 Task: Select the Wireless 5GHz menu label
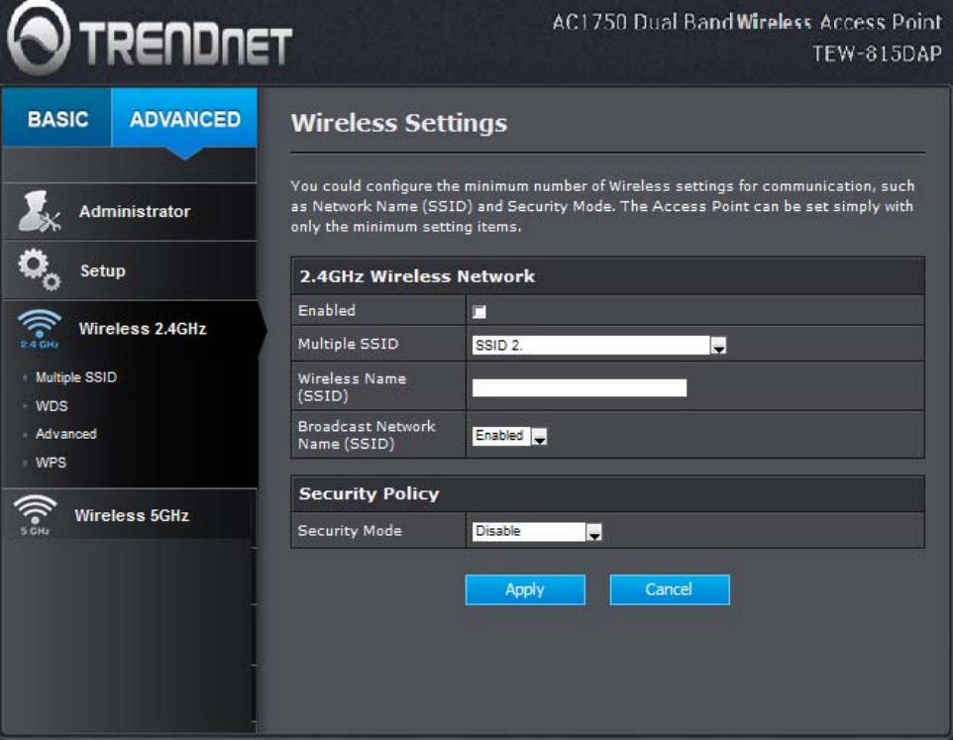pos(132,515)
